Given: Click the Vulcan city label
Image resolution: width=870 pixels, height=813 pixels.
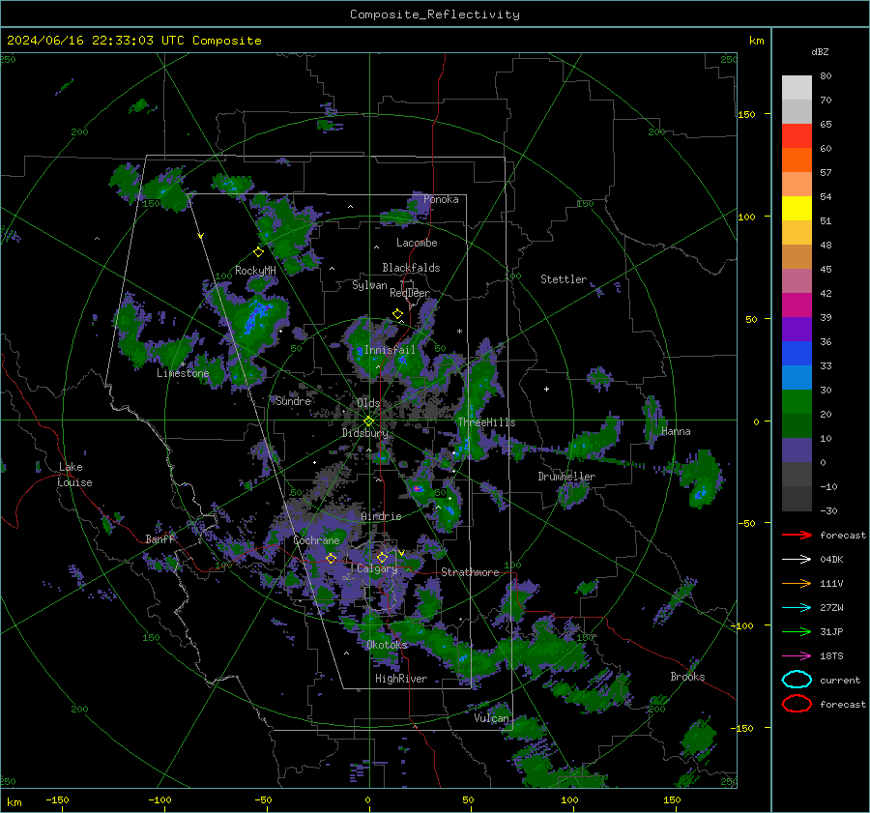Looking at the screenshot, I should 491,718.
